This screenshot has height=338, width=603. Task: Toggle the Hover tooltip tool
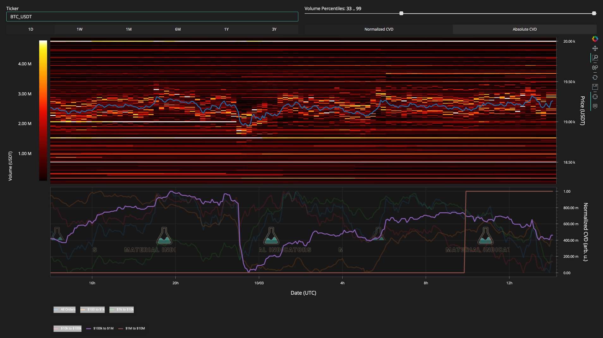pyautogui.click(x=595, y=106)
